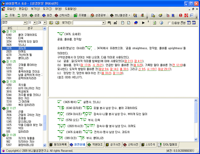Click the find-next binoculars icon
This screenshot has height=154, width=200.
[x=109, y=23]
